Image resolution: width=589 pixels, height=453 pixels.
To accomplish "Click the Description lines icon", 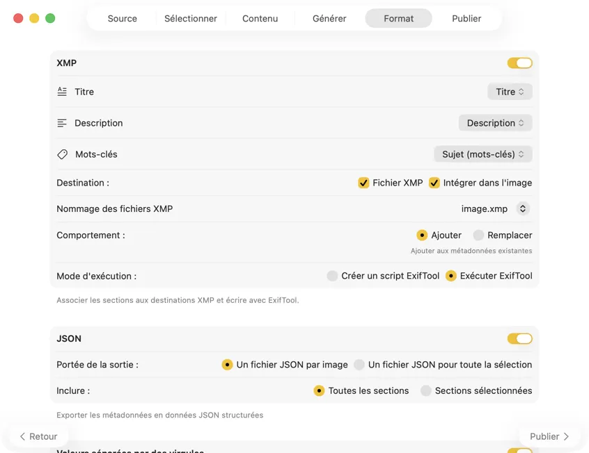I will [62, 123].
